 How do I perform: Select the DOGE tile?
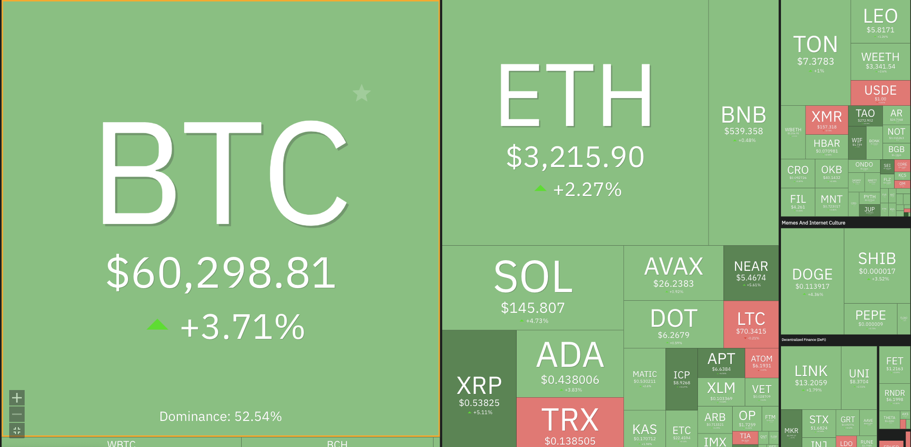[x=812, y=281]
